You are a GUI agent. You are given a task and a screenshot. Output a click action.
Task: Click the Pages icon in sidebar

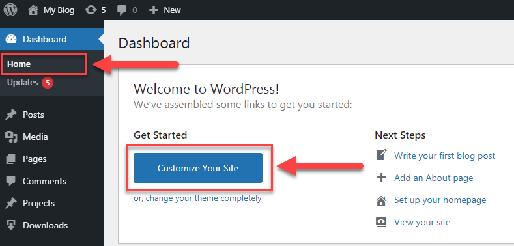pyautogui.click(x=11, y=159)
